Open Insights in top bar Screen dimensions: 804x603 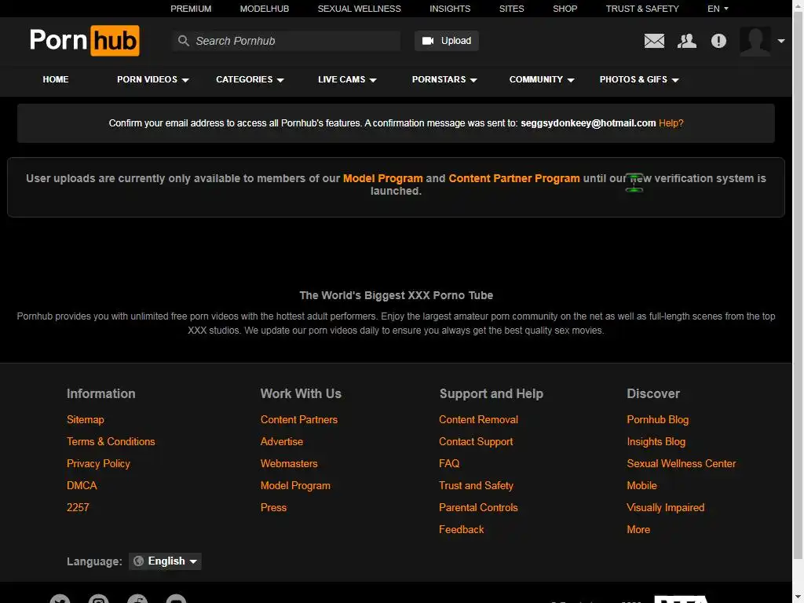pos(450,9)
